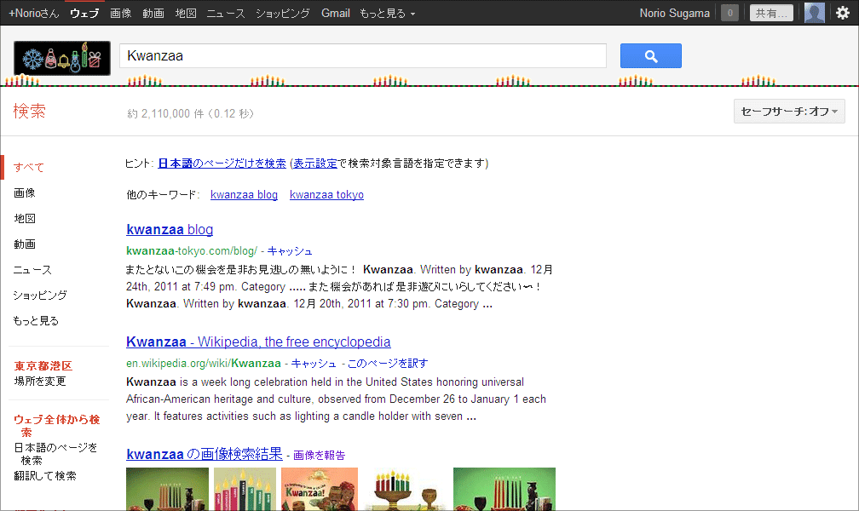This screenshot has width=859, height=511.
Task: Open 動画 in the top navigation bar
Action: point(153,13)
